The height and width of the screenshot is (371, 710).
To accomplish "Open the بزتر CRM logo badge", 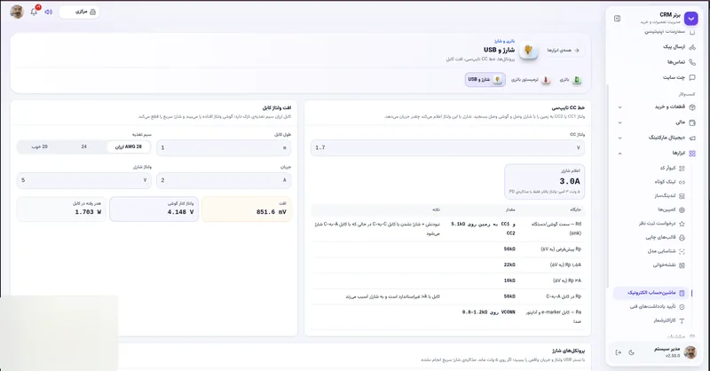I will click(x=690, y=18).
